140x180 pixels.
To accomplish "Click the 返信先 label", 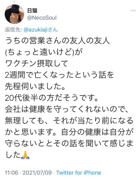I will pyautogui.click(x=13, y=30).
